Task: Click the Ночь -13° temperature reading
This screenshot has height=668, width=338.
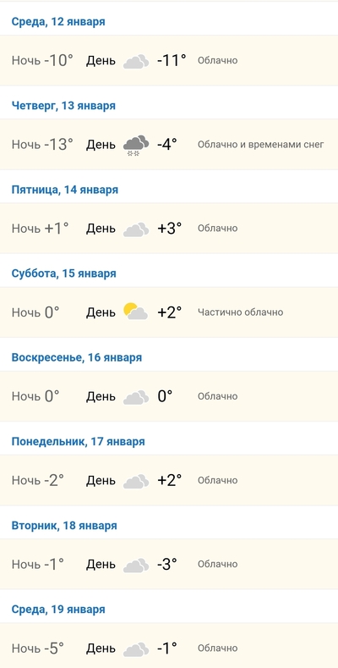Action: (x=42, y=145)
